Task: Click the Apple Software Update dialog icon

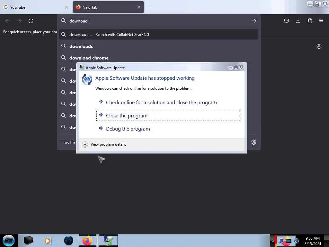Action: tap(87, 79)
